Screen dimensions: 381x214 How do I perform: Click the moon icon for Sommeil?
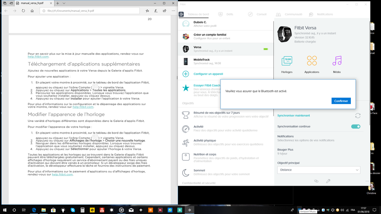click(186, 172)
